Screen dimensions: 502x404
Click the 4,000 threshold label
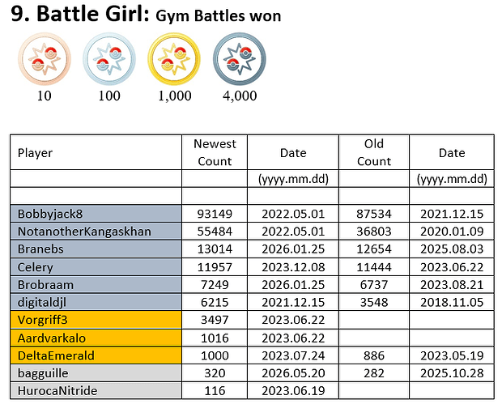pyautogui.click(x=240, y=96)
